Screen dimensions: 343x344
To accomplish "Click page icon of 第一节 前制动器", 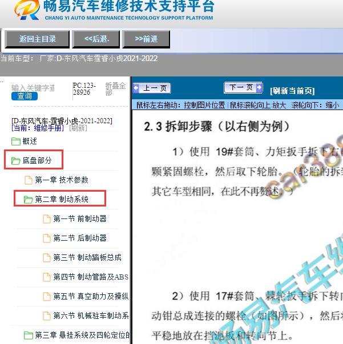I will point(47,219).
